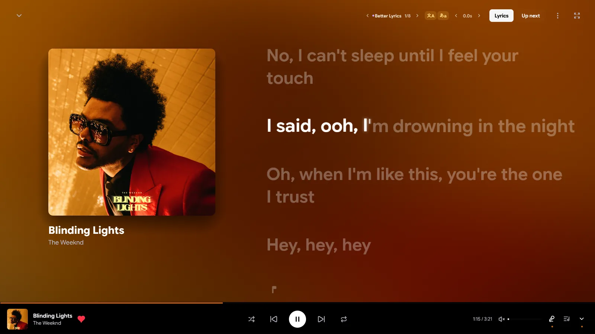
Task: Adjust the volume slider
Action: [524, 319]
